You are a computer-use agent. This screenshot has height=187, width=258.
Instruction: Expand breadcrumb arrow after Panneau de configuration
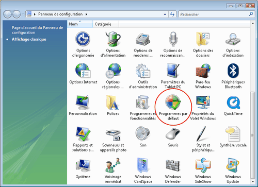86,14
